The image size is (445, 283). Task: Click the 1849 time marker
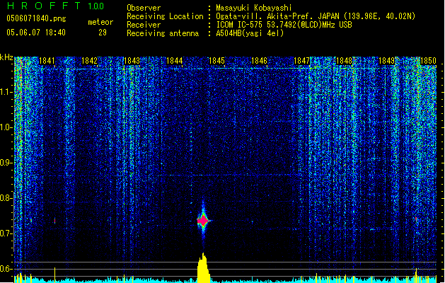tap(386, 61)
